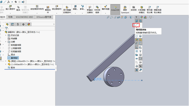Toggle View Cameras visibility icon

coord(137,55)
